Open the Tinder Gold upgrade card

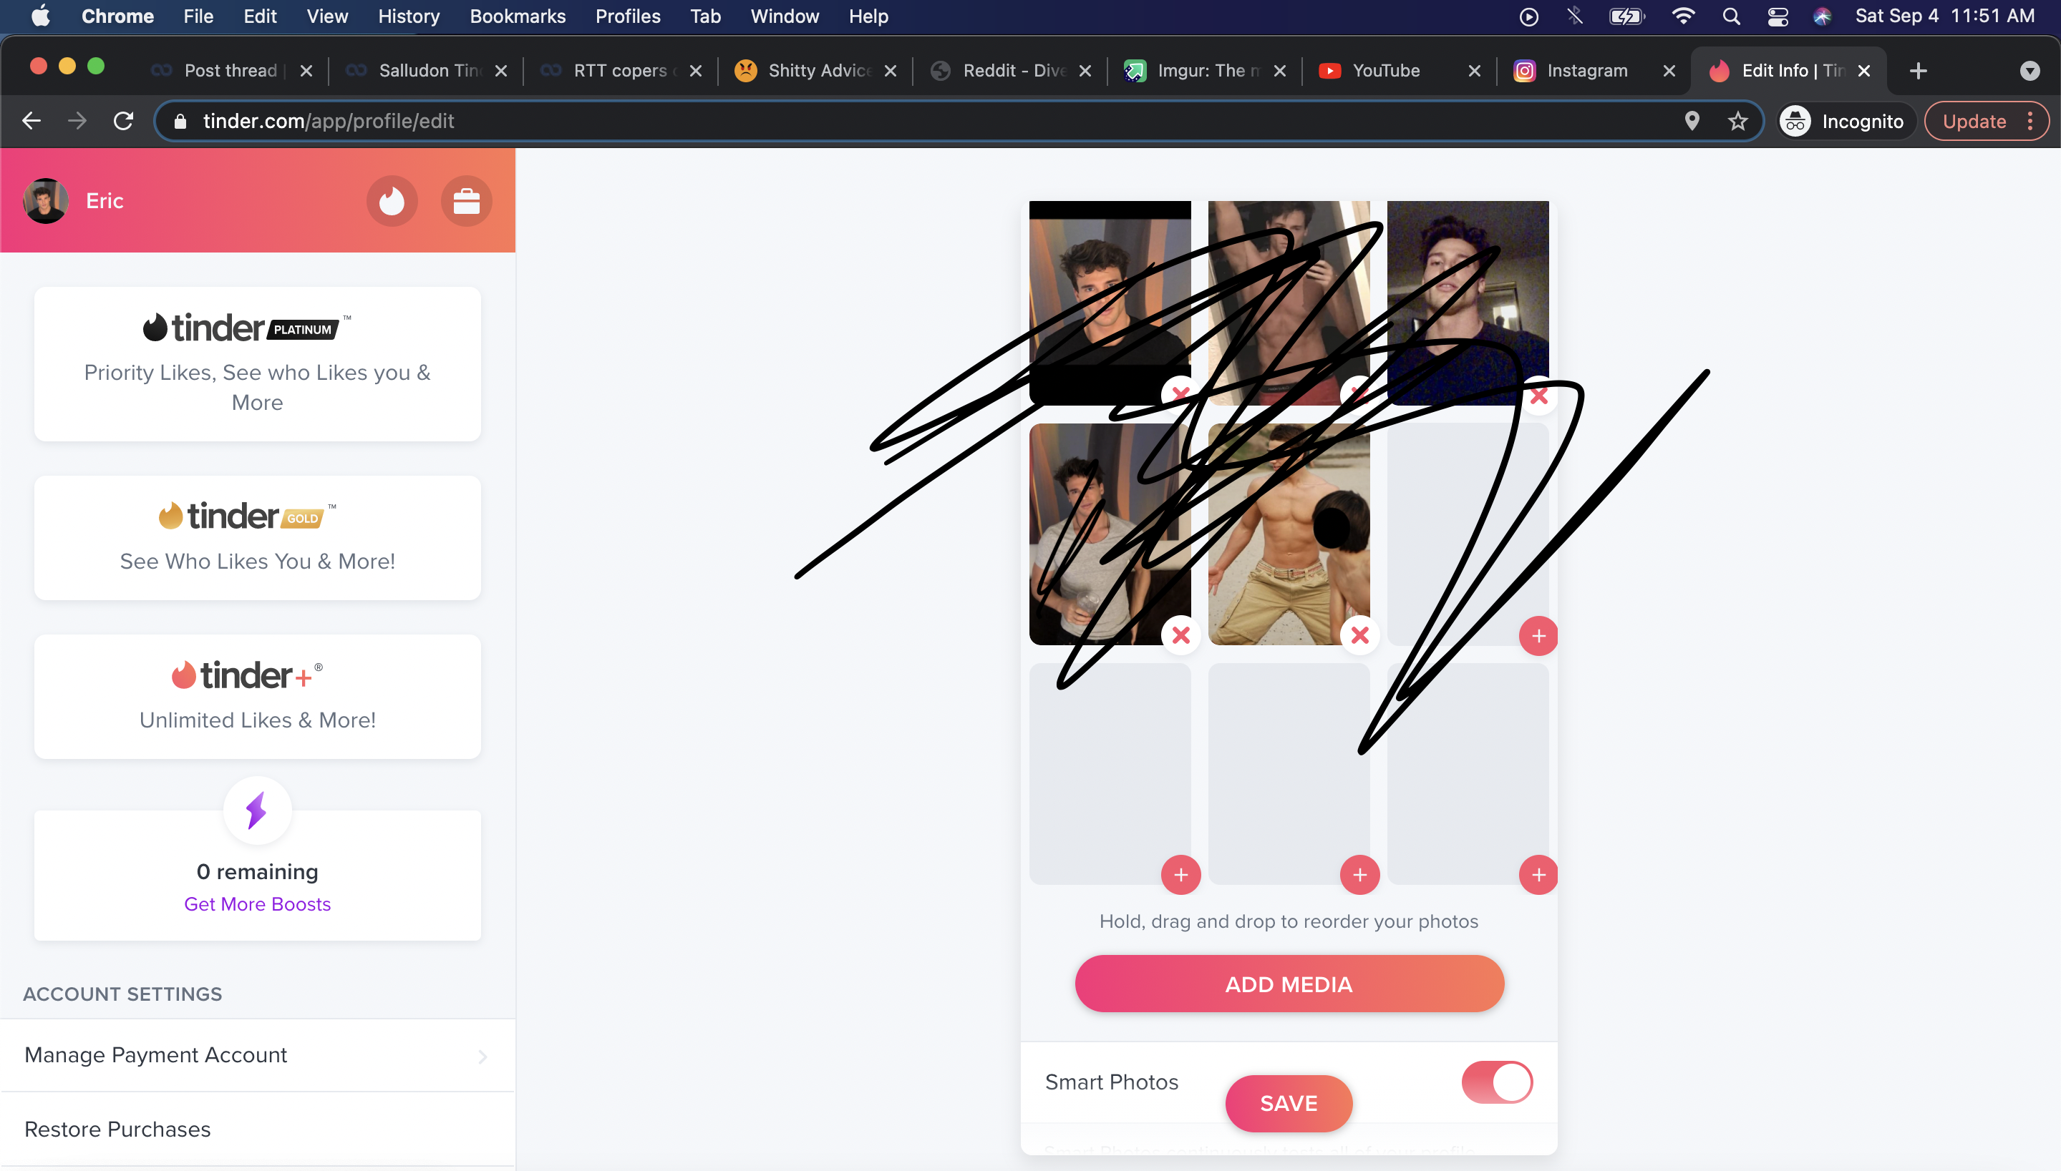(257, 537)
